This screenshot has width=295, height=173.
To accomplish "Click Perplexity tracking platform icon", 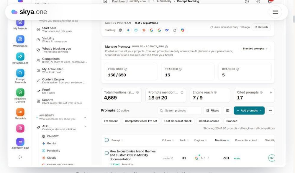I will click(x=136, y=30).
